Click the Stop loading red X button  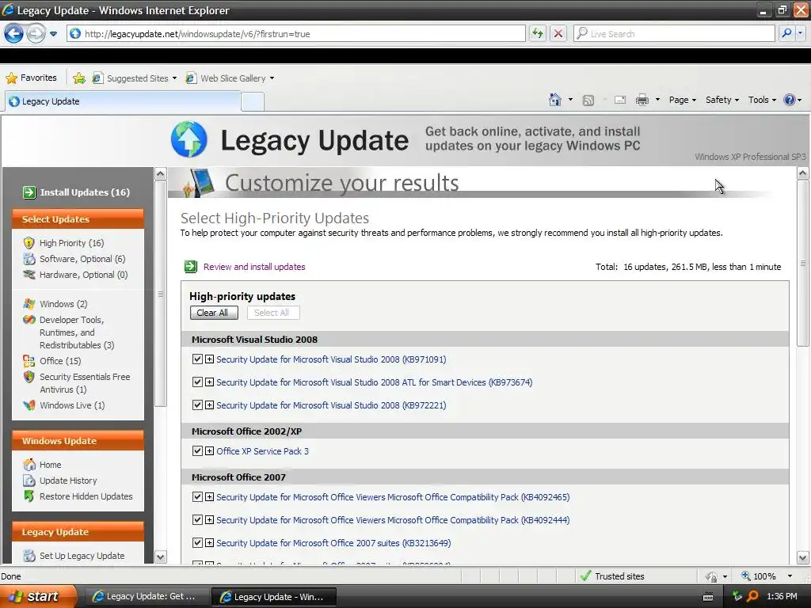[558, 33]
